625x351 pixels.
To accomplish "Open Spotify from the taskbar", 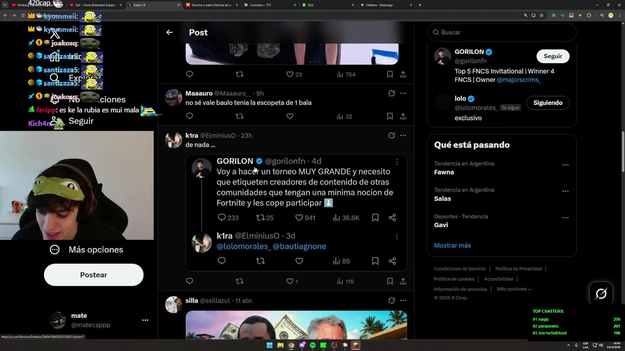I will (312, 345).
